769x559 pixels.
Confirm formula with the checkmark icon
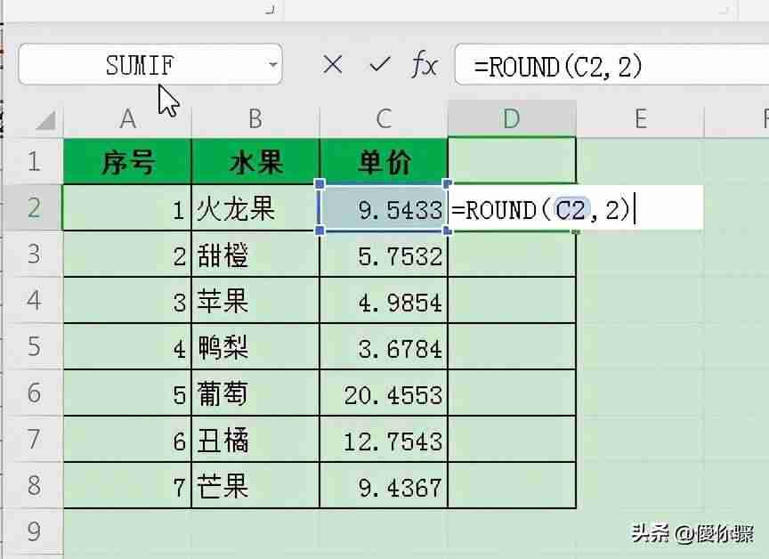379,64
